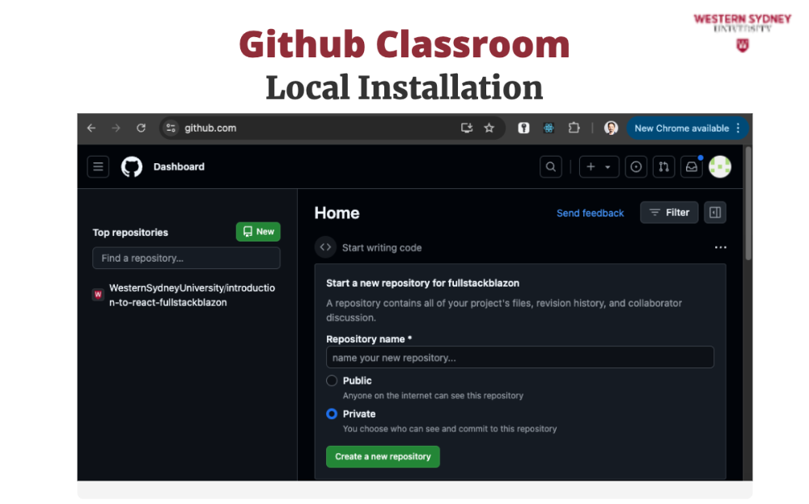Expand the create new plus dropdown
The height and width of the screenshot is (504, 809).
tap(599, 167)
